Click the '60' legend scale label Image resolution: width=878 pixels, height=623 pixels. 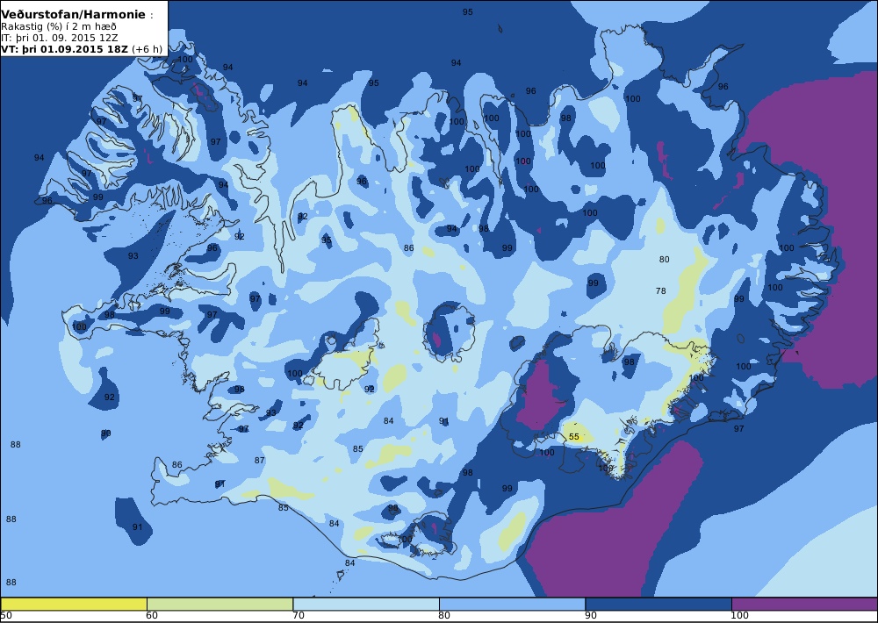click(x=152, y=616)
